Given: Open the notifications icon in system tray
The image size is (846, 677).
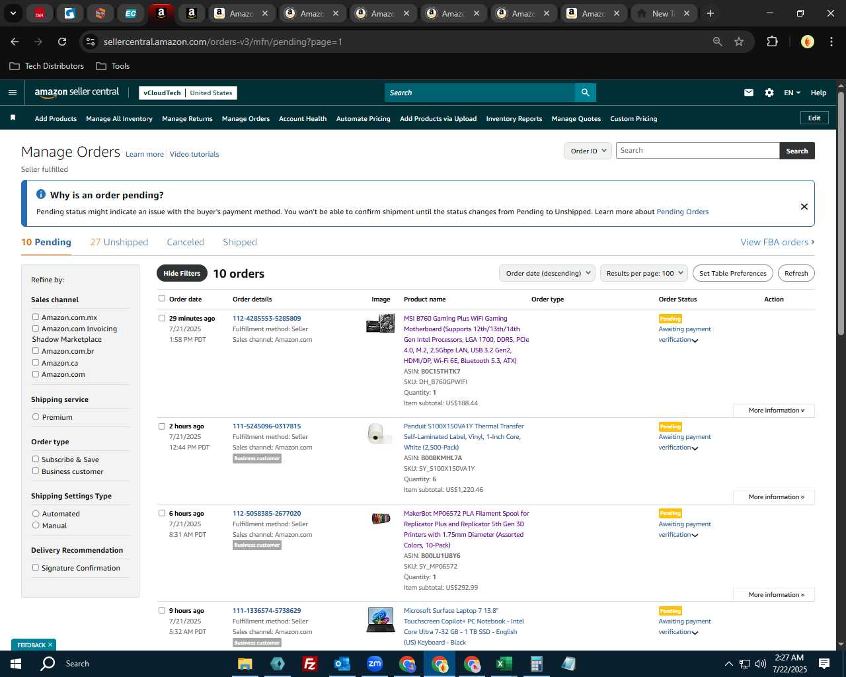Looking at the screenshot, I should (x=824, y=664).
